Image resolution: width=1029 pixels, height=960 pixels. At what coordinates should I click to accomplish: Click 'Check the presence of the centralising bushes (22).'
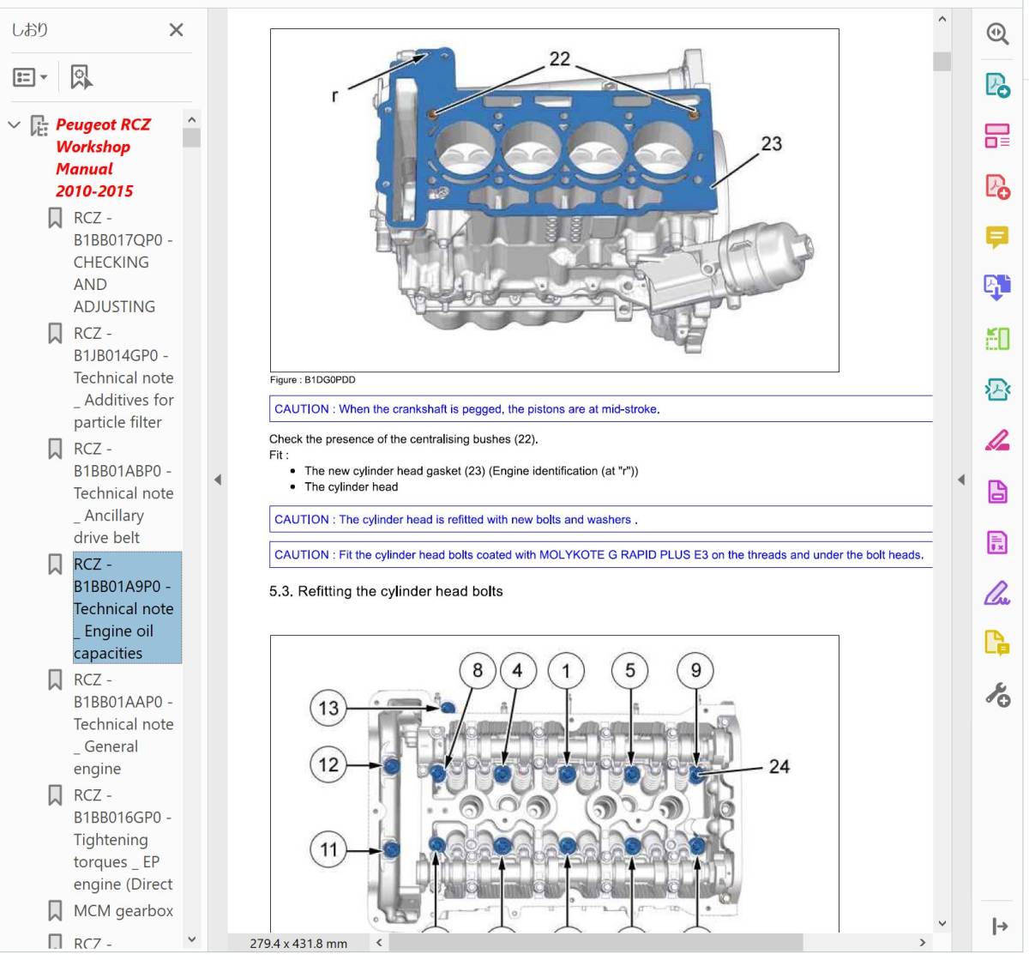(404, 439)
